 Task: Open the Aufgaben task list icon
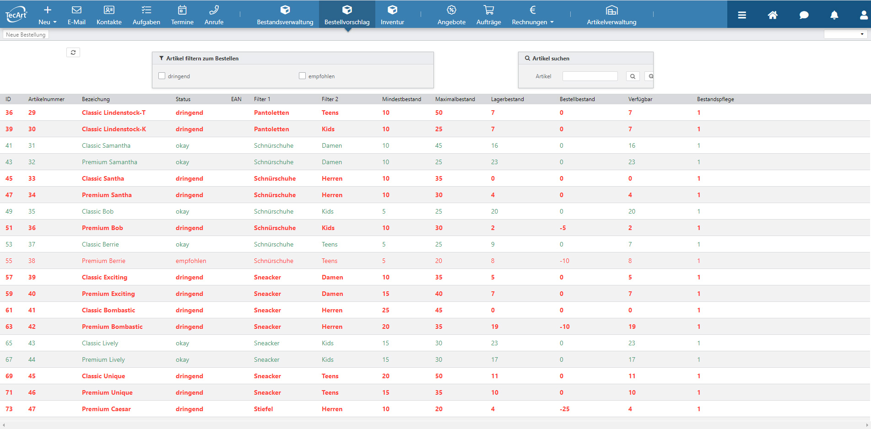146,10
